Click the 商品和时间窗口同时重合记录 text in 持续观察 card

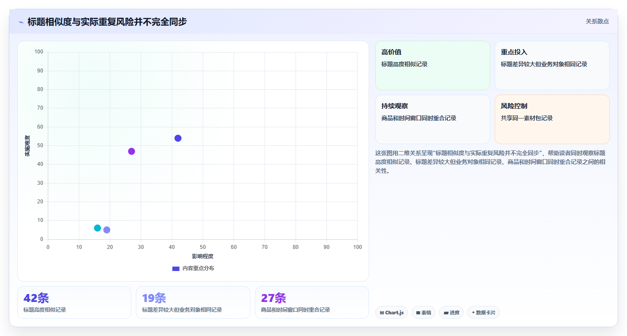coord(419,118)
